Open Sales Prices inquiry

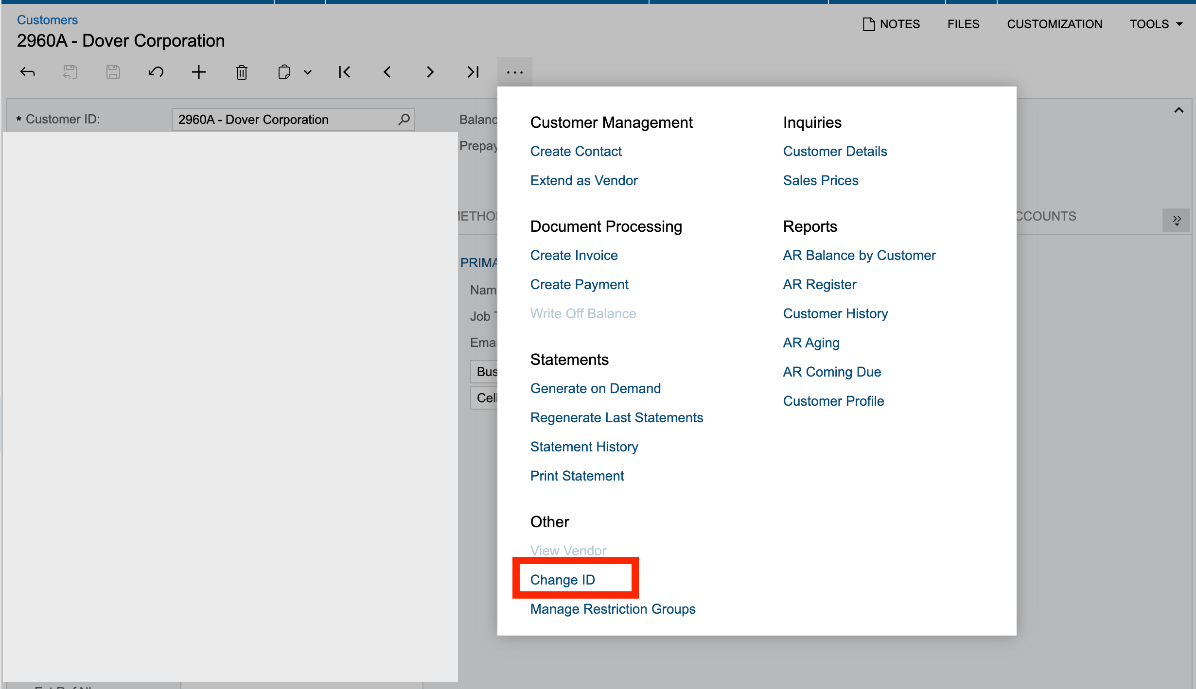821,180
